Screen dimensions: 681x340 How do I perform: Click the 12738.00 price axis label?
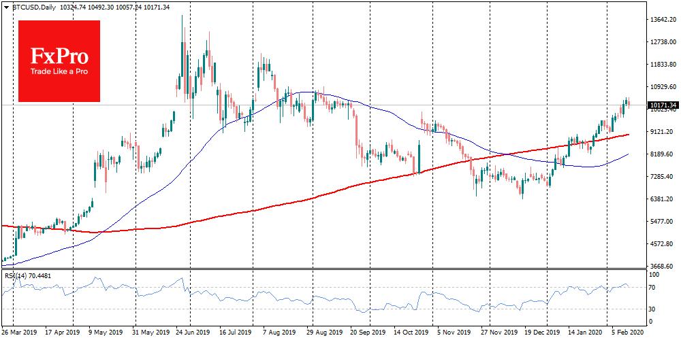coord(665,42)
